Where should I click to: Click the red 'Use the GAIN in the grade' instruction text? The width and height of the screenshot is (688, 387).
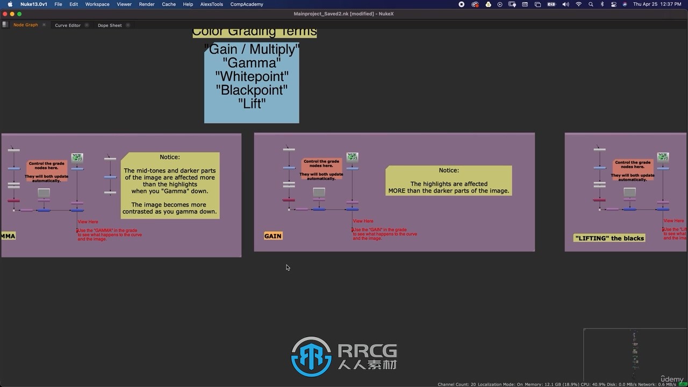click(385, 234)
